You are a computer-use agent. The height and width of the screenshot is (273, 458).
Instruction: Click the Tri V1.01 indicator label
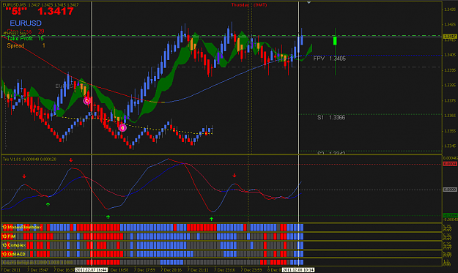pyautogui.click(x=29, y=160)
